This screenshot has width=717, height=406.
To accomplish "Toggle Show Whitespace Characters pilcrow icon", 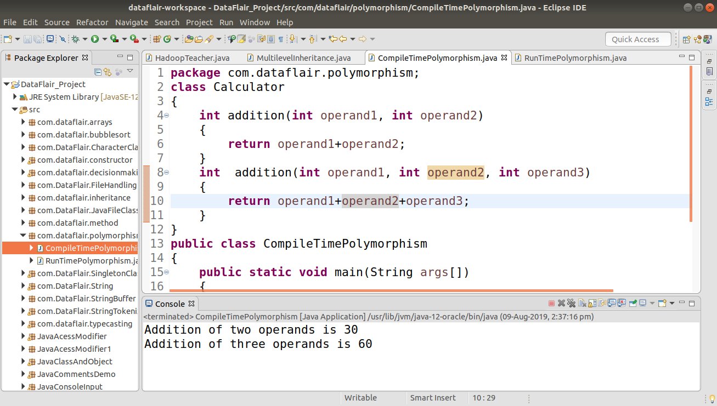I will pyautogui.click(x=281, y=39).
